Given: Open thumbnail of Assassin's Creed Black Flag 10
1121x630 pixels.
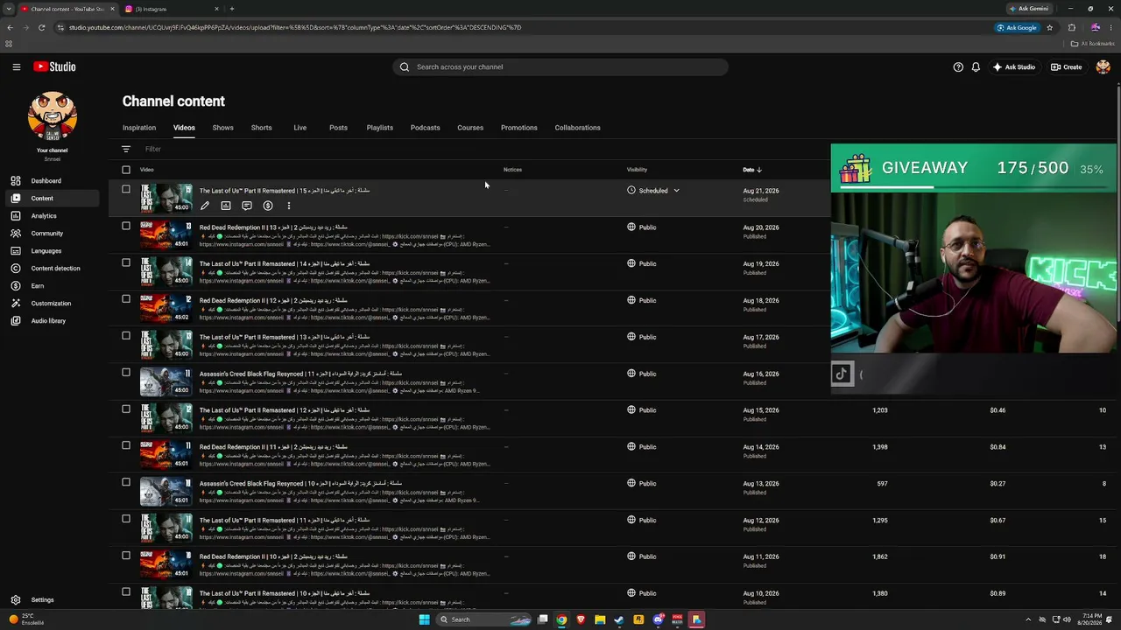Looking at the screenshot, I should 166,492.
